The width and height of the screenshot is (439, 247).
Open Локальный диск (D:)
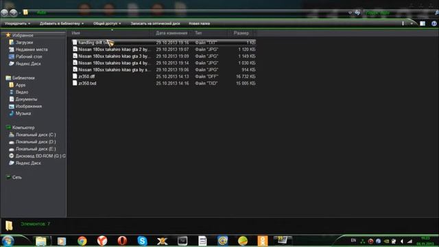pos(36,142)
